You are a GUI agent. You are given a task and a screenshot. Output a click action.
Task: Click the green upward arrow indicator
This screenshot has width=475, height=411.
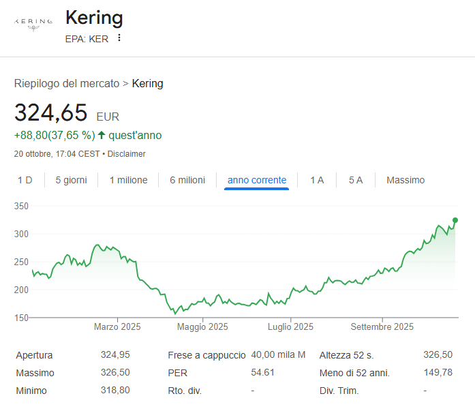[102, 135]
